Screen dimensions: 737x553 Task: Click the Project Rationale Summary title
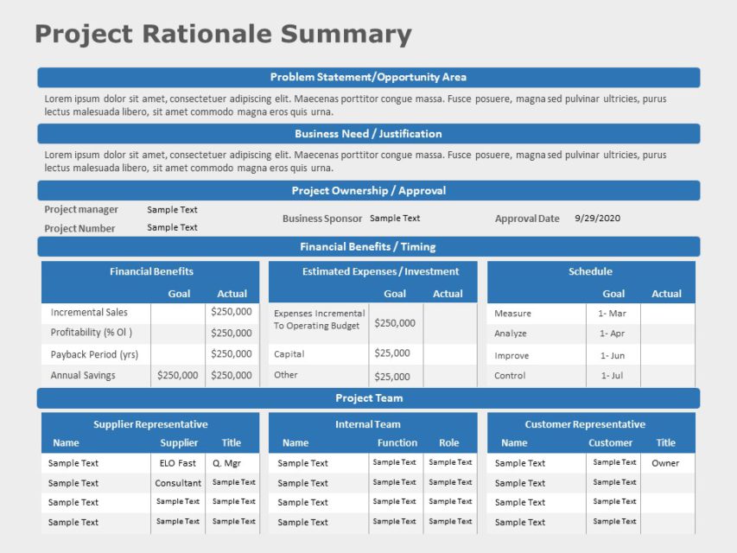222,34
